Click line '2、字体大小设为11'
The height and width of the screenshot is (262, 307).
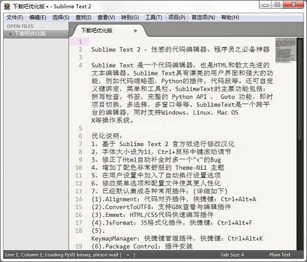pos(161,152)
